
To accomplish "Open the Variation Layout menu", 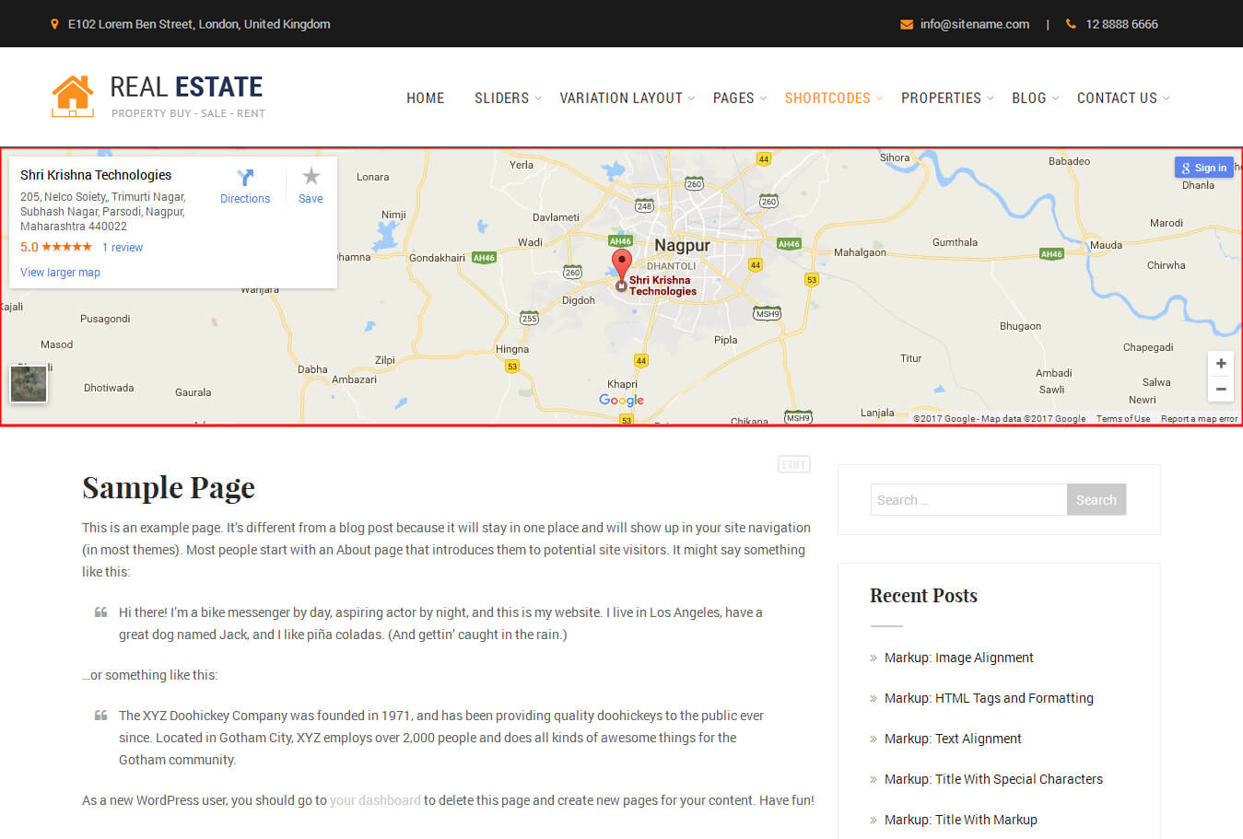I will coord(621,98).
